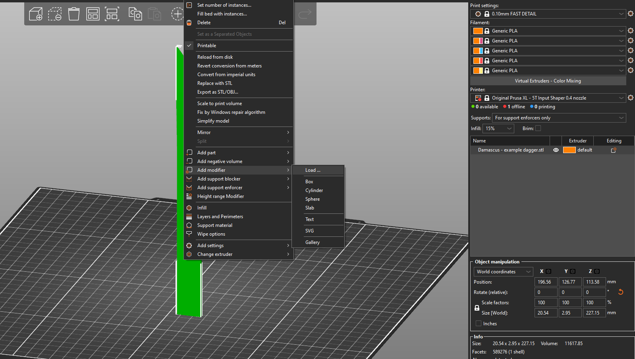The width and height of the screenshot is (635, 359).
Task: Open the World coordinates dropdown
Action: coord(503,272)
